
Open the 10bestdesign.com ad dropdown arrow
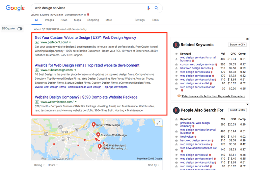coord(75,70)
